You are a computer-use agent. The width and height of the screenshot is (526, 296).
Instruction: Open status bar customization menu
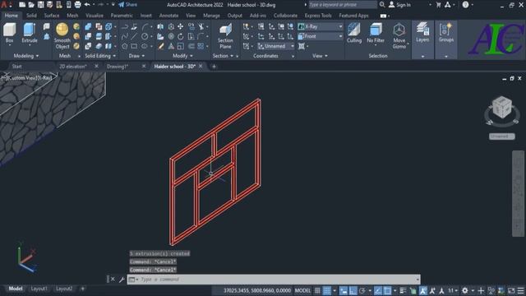pyautogui.click(x=520, y=290)
